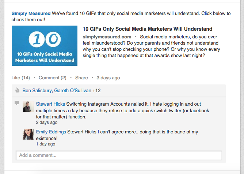Click the comment speech bubble icon
The width and height of the screenshot is (244, 174).
pyautogui.click(x=17, y=103)
